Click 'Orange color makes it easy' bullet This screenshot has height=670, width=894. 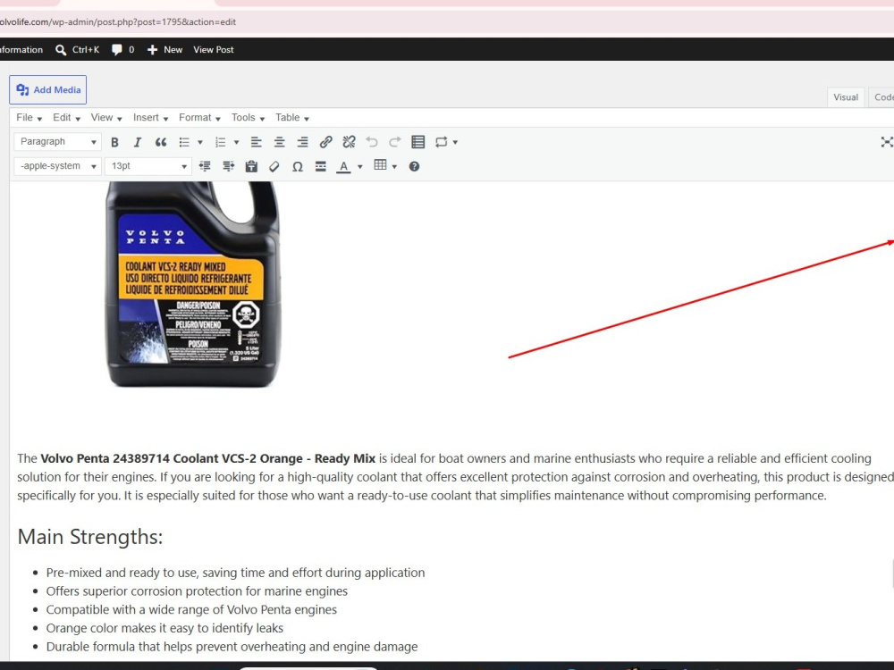pos(164,628)
